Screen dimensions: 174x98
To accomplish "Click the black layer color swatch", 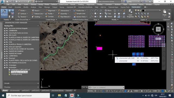I will pyautogui.click(x=143, y=10).
